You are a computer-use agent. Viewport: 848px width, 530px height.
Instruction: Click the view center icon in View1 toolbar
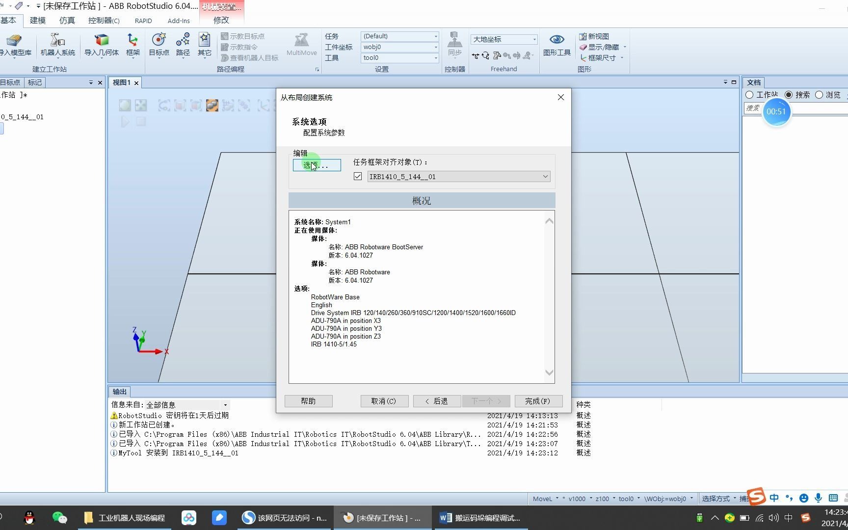(141, 105)
